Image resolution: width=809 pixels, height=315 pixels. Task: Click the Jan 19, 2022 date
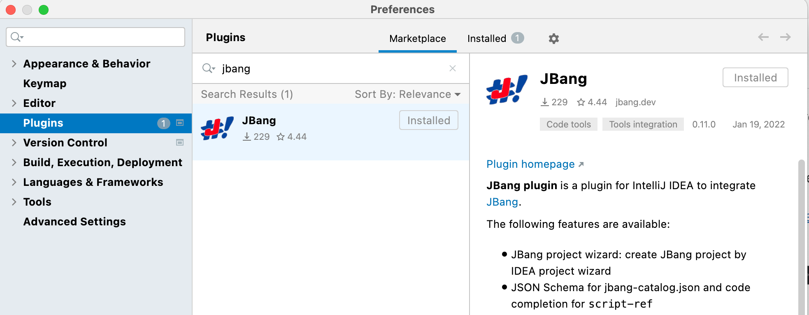click(758, 124)
